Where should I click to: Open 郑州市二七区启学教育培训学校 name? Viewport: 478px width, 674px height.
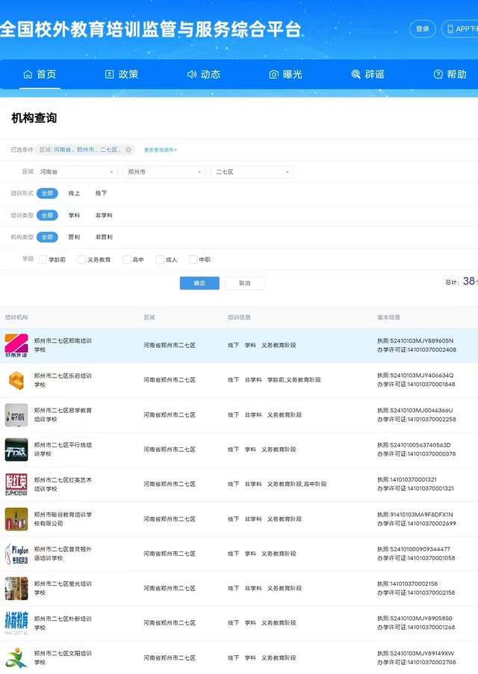pyautogui.click(x=63, y=415)
